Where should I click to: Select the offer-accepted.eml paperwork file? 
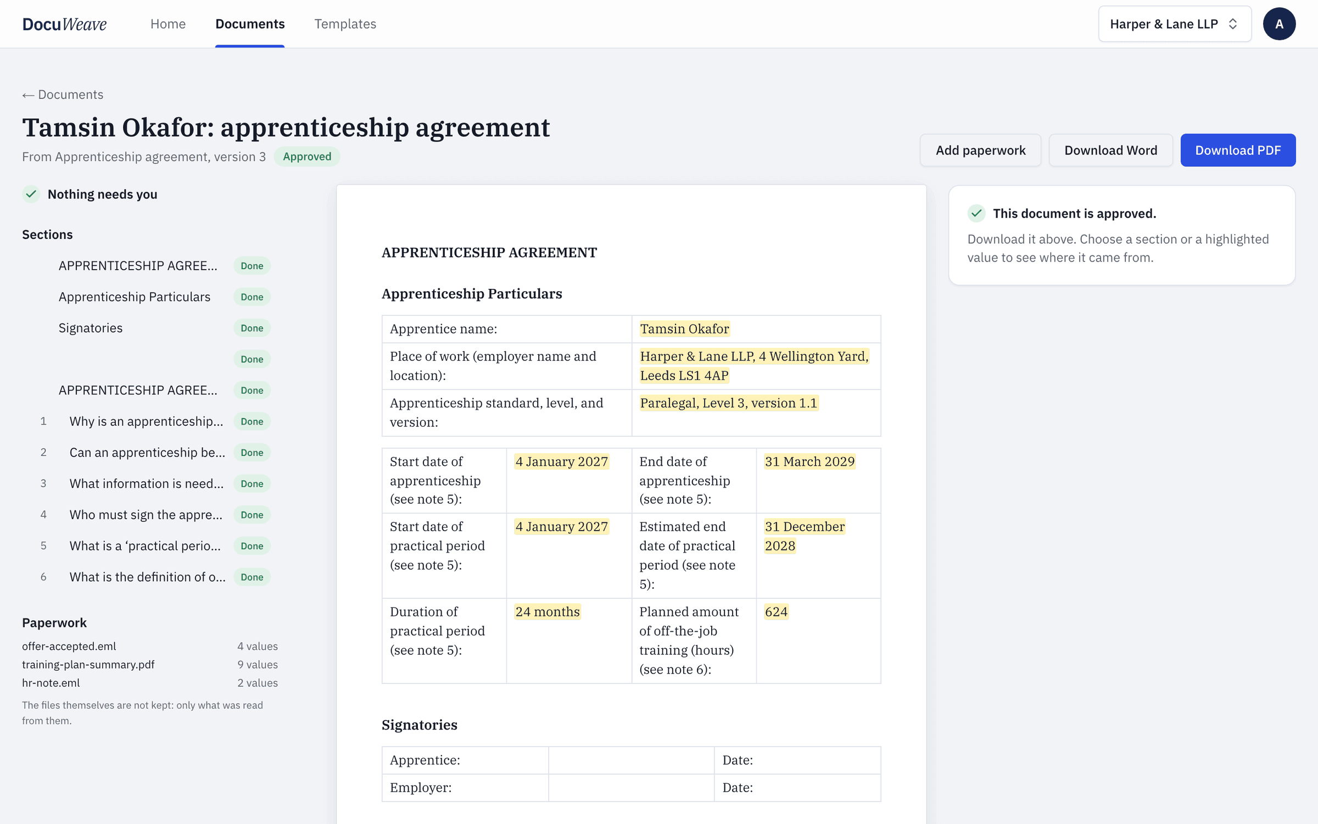pos(69,646)
